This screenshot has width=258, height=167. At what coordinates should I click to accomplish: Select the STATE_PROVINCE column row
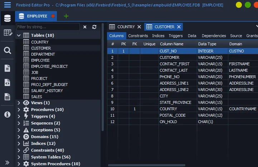click(182, 102)
